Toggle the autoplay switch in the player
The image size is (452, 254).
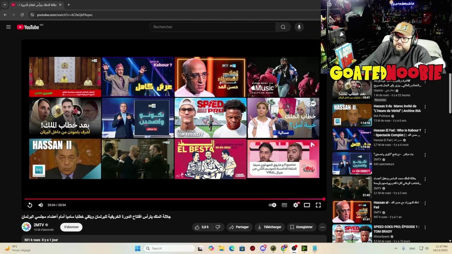(272, 205)
